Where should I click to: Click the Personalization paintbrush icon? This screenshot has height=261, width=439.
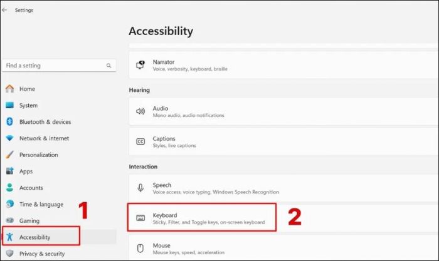9,155
